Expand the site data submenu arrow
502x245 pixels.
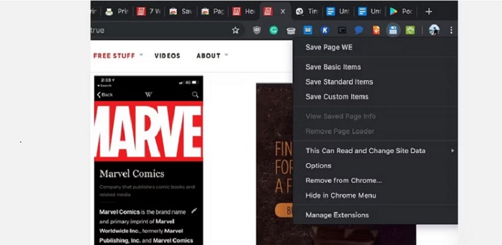pos(453,151)
